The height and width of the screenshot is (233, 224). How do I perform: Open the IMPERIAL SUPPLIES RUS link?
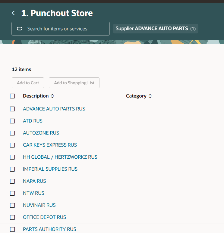point(50,169)
